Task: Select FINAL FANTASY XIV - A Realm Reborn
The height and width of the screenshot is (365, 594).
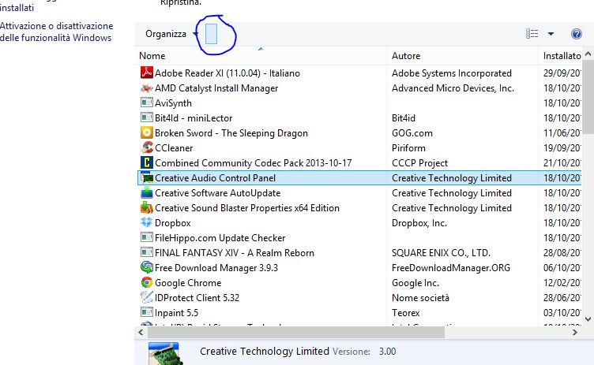Action: point(235,253)
